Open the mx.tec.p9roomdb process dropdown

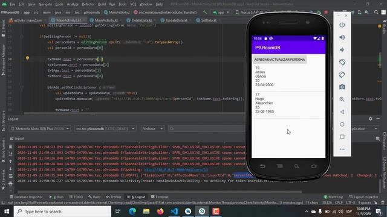[x=105, y=128]
